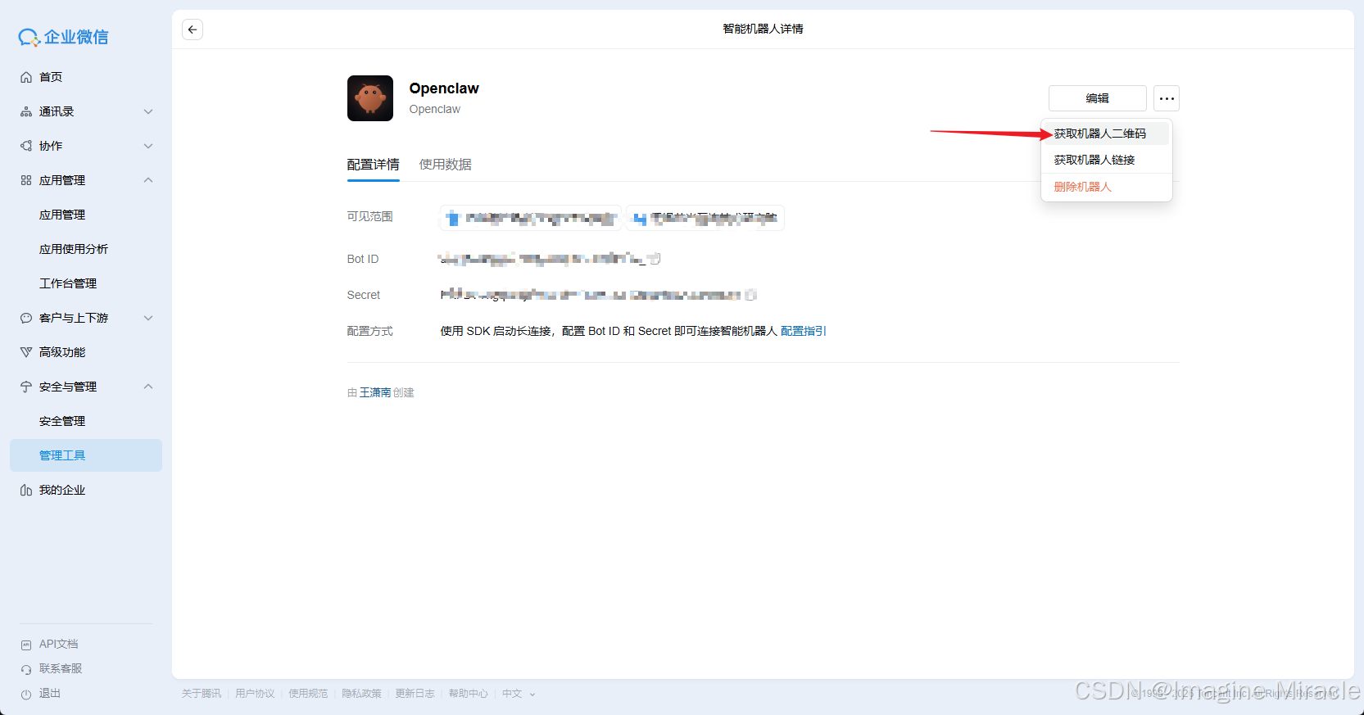The width and height of the screenshot is (1364, 715).
Task: Expand the 通讯录 section chevron
Action: (148, 111)
